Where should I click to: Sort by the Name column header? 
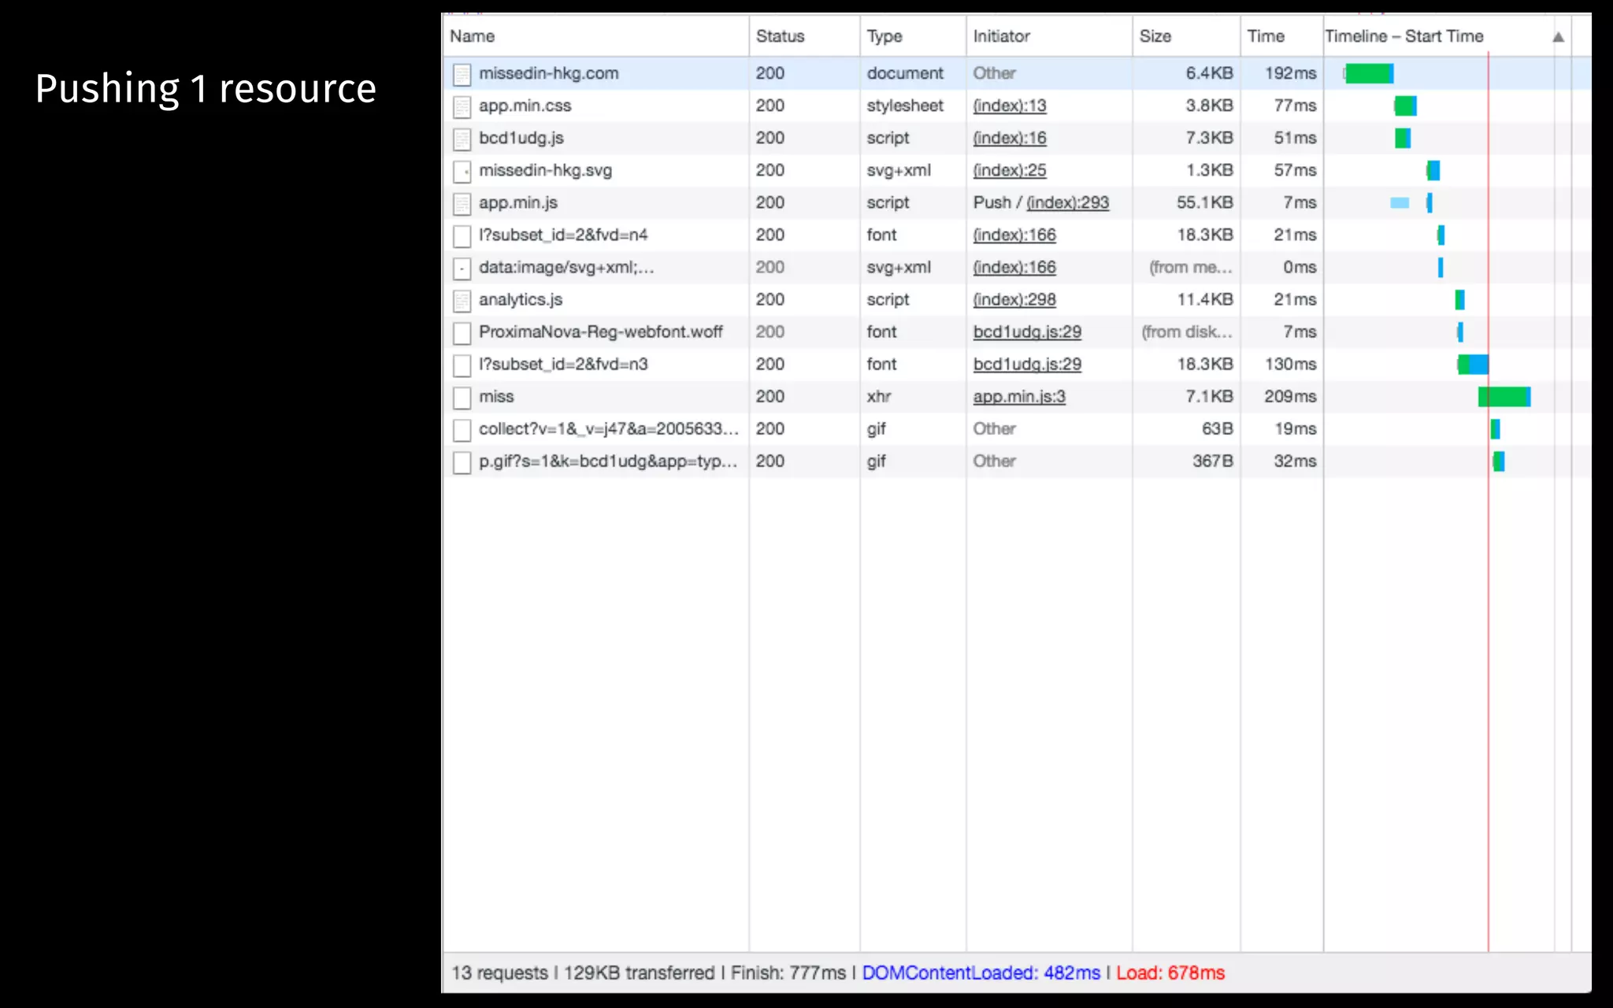[595, 36]
